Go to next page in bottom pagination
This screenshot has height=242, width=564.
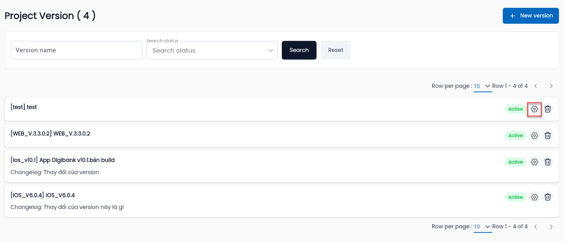[551, 227]
